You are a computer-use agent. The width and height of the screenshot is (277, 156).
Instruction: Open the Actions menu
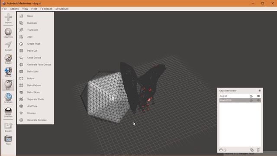(14, 9)
